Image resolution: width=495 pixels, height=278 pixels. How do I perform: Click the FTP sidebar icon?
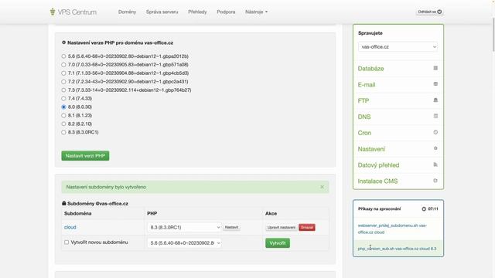point(435,100)
